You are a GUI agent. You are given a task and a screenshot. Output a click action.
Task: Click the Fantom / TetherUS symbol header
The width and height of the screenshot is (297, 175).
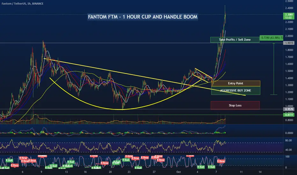point(22,3)
